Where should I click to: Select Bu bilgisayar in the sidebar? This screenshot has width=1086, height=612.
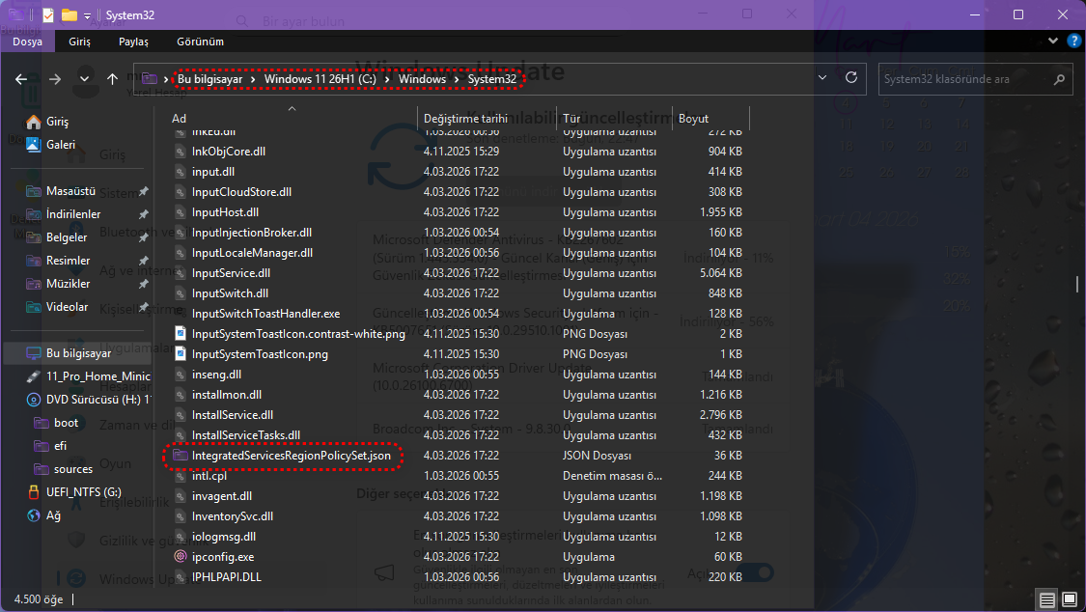coord(78,353)
